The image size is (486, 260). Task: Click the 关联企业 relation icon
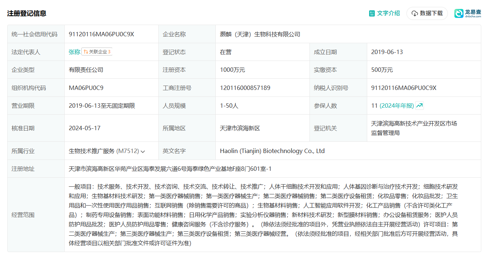tap(86, 52)
